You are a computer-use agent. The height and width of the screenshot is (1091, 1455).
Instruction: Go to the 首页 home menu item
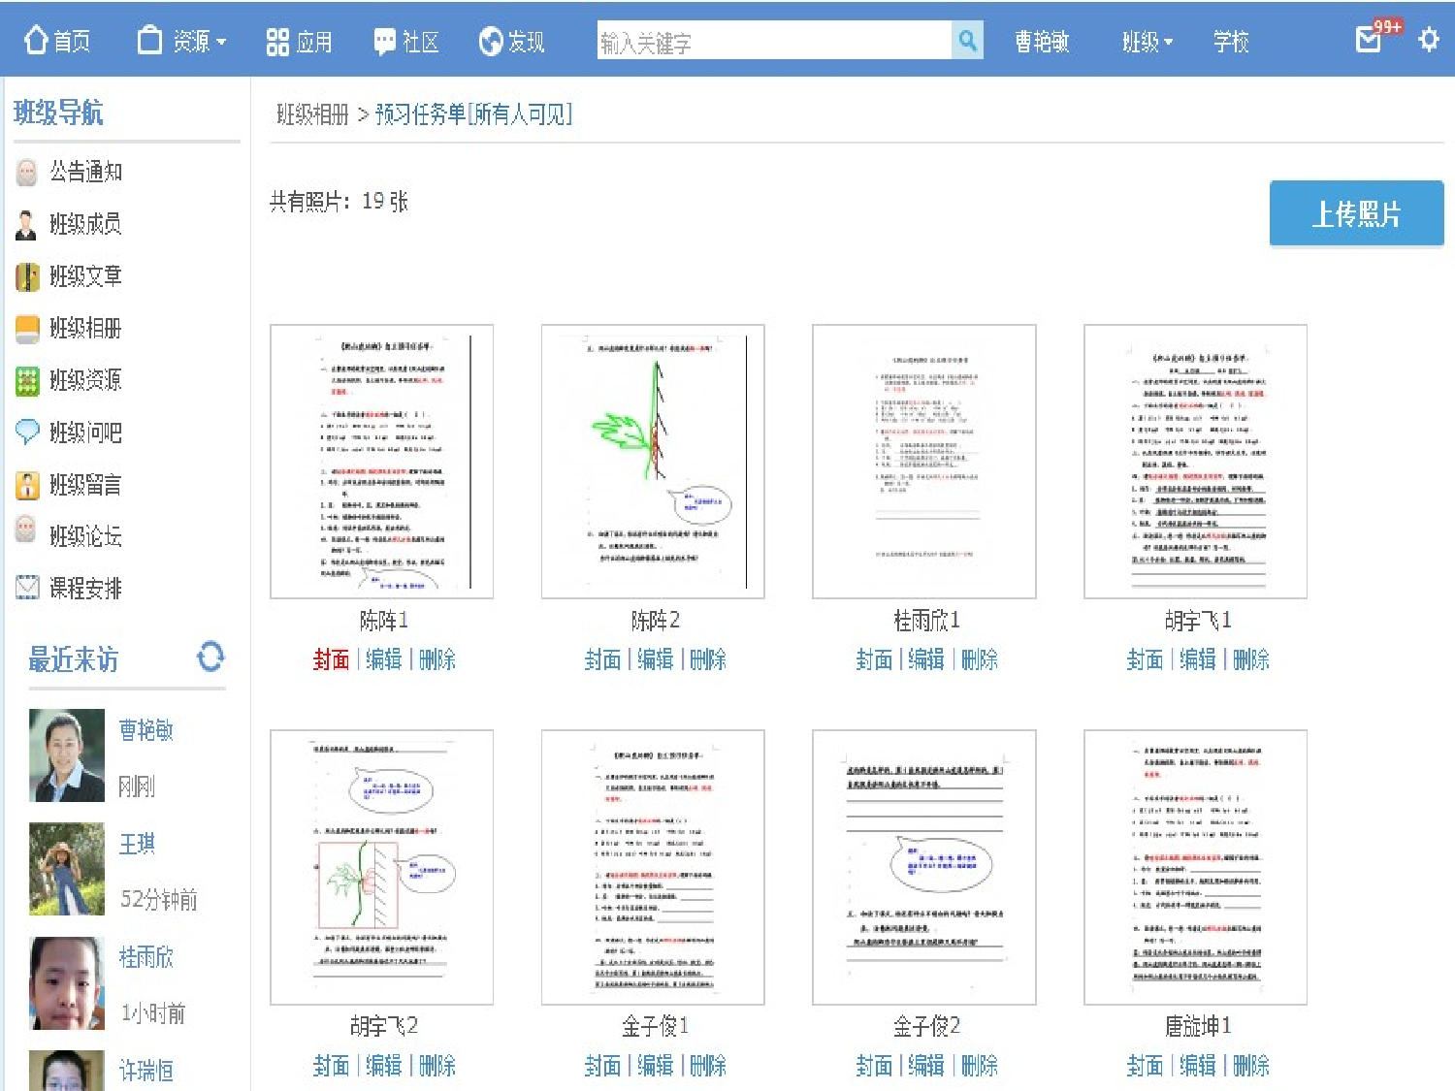tap(58, 41)
